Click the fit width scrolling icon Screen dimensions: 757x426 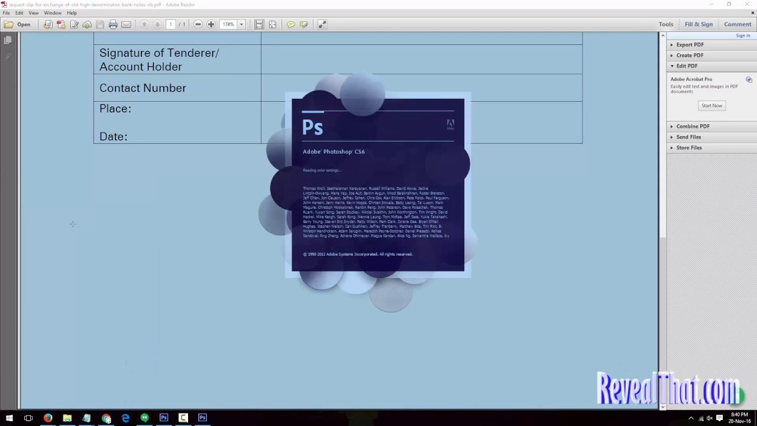tap(259, 24)
